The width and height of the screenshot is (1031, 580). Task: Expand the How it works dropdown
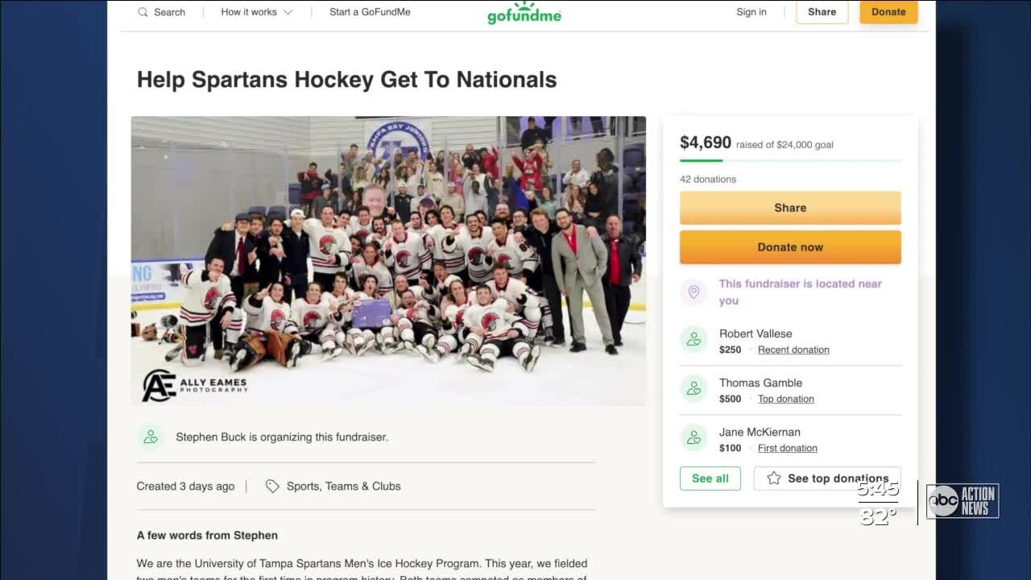[x=256, y=12]
